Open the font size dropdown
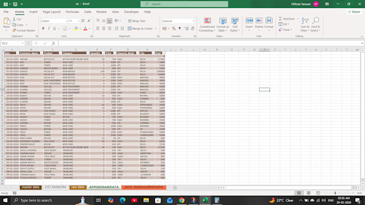Screen dimensions: 365x205 coord(78,21)
